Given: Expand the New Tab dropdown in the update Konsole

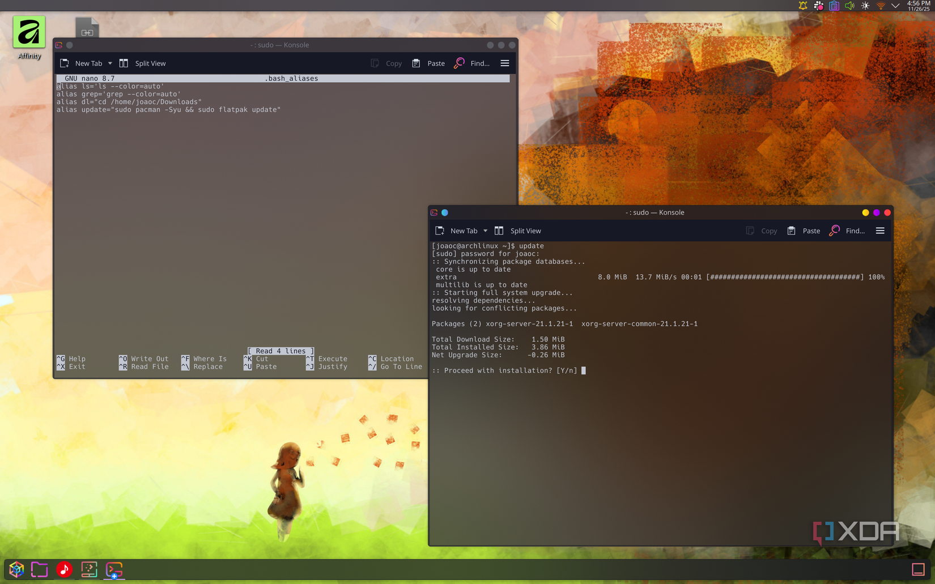Looking at the screenshot, I should [485, 231].
